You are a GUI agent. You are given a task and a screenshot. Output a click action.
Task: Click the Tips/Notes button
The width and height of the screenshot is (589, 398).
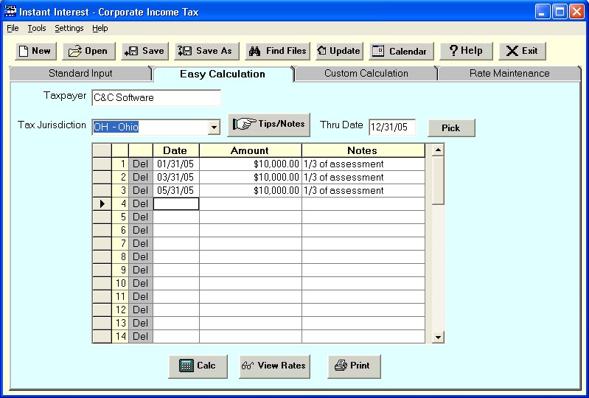269,124
